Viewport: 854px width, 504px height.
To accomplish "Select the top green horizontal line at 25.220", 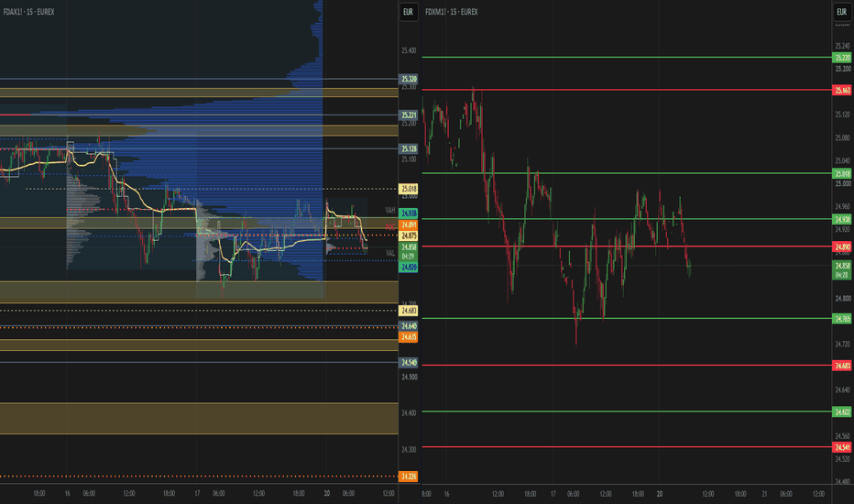I will (627, 57).
